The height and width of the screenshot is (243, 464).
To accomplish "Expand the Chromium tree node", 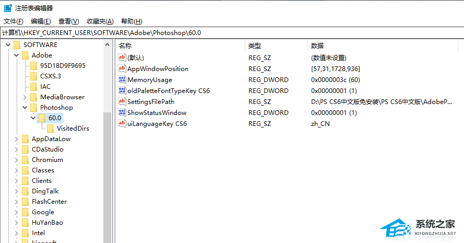I will point(17,160).
